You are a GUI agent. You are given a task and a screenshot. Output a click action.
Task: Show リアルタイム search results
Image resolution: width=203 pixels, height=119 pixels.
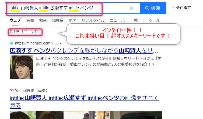point(93,20)
